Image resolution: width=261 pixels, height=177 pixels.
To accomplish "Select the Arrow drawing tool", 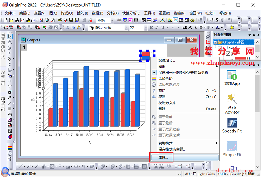I will click(10, 98).
